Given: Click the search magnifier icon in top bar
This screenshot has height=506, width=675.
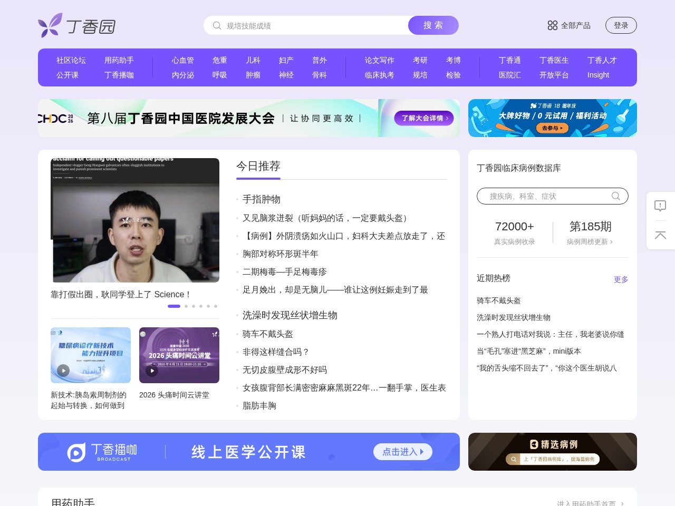Looking at the screenshot, I should point(217,25).
